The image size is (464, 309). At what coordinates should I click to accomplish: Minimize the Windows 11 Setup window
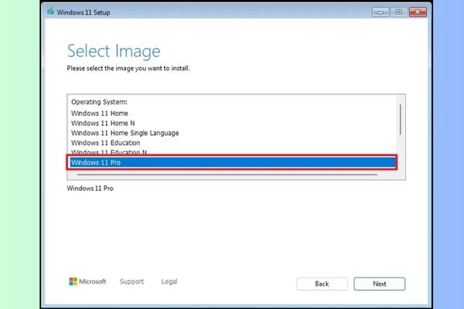click(x=380, y=12)
